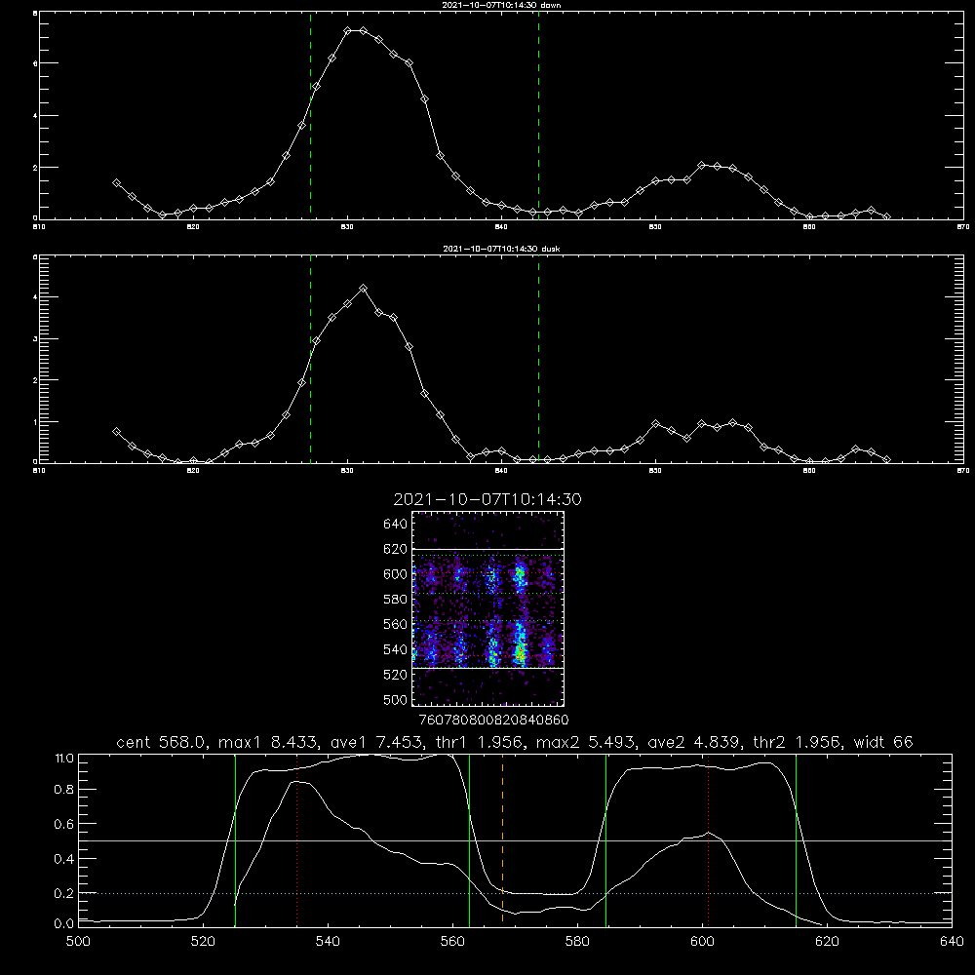975x975 pixels.
Task: Click the orange dashed center line in bottom plot
Action: coord(502,839)
